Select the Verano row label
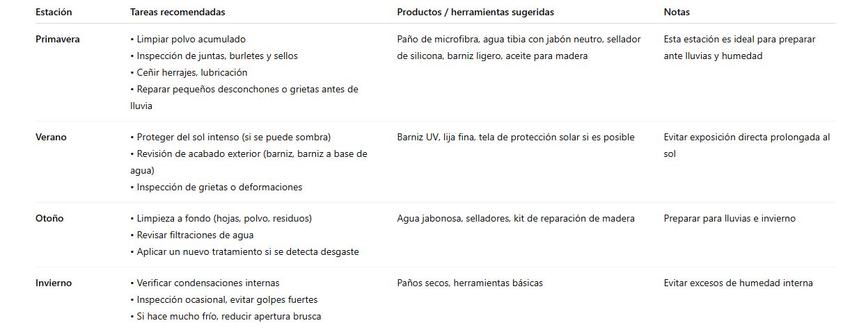Viewport: 859px width, 332px height. tap(51, 138)
